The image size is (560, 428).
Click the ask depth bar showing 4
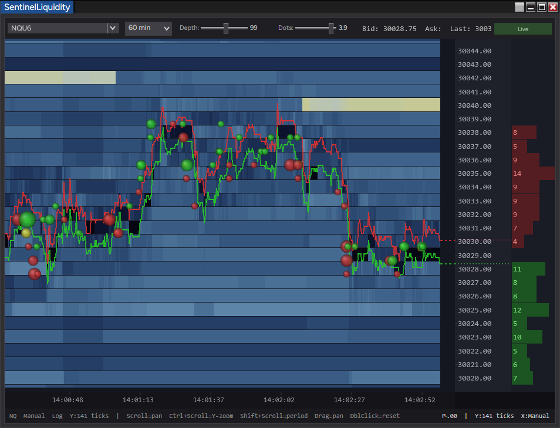[x=518, y=242]
